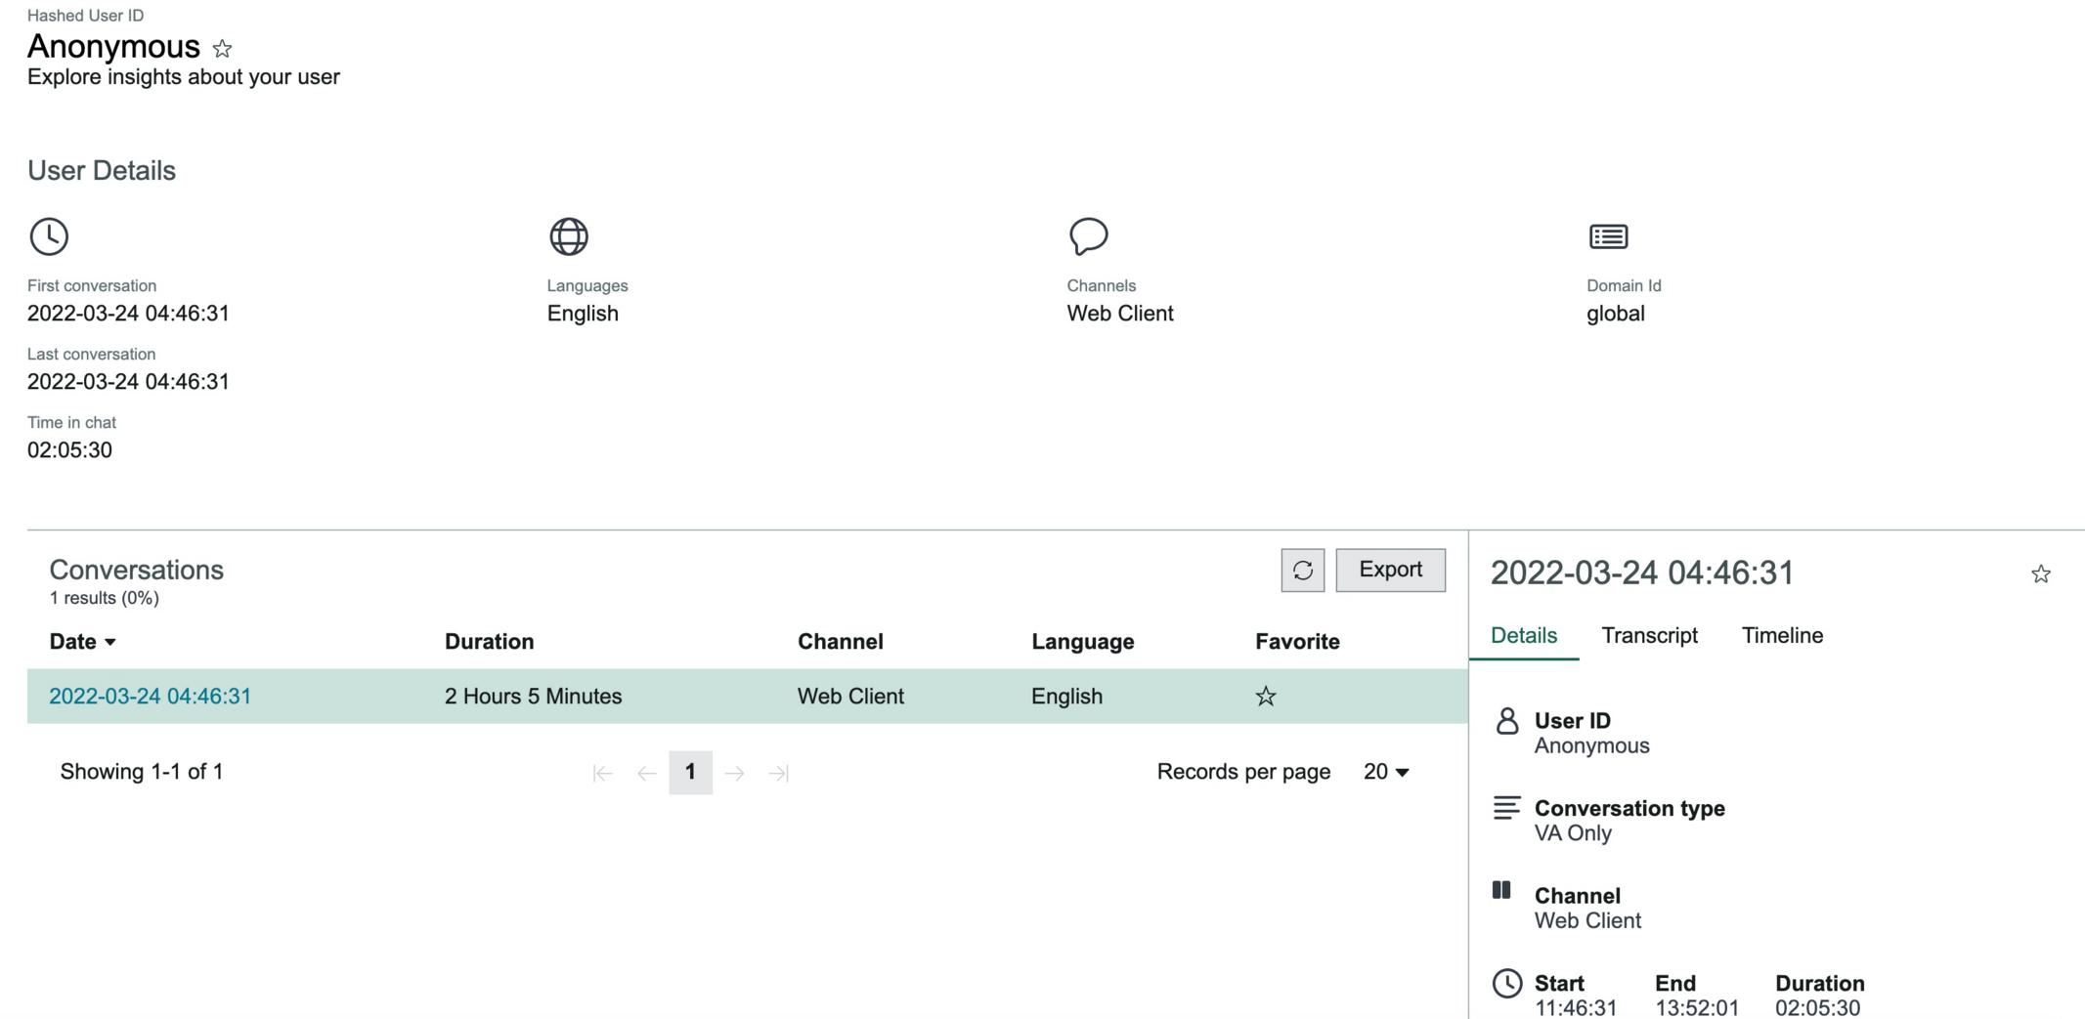
Task: Switch to the Transcript tab
Action: point(1649,636)
